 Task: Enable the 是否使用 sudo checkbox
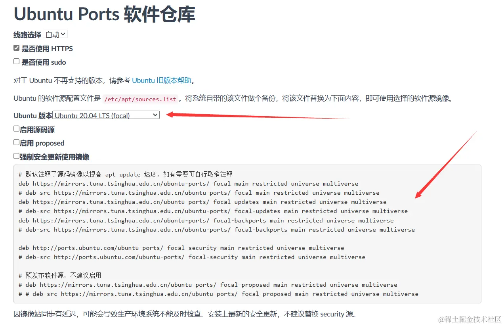pyautogui.click(x=16, y=61)
